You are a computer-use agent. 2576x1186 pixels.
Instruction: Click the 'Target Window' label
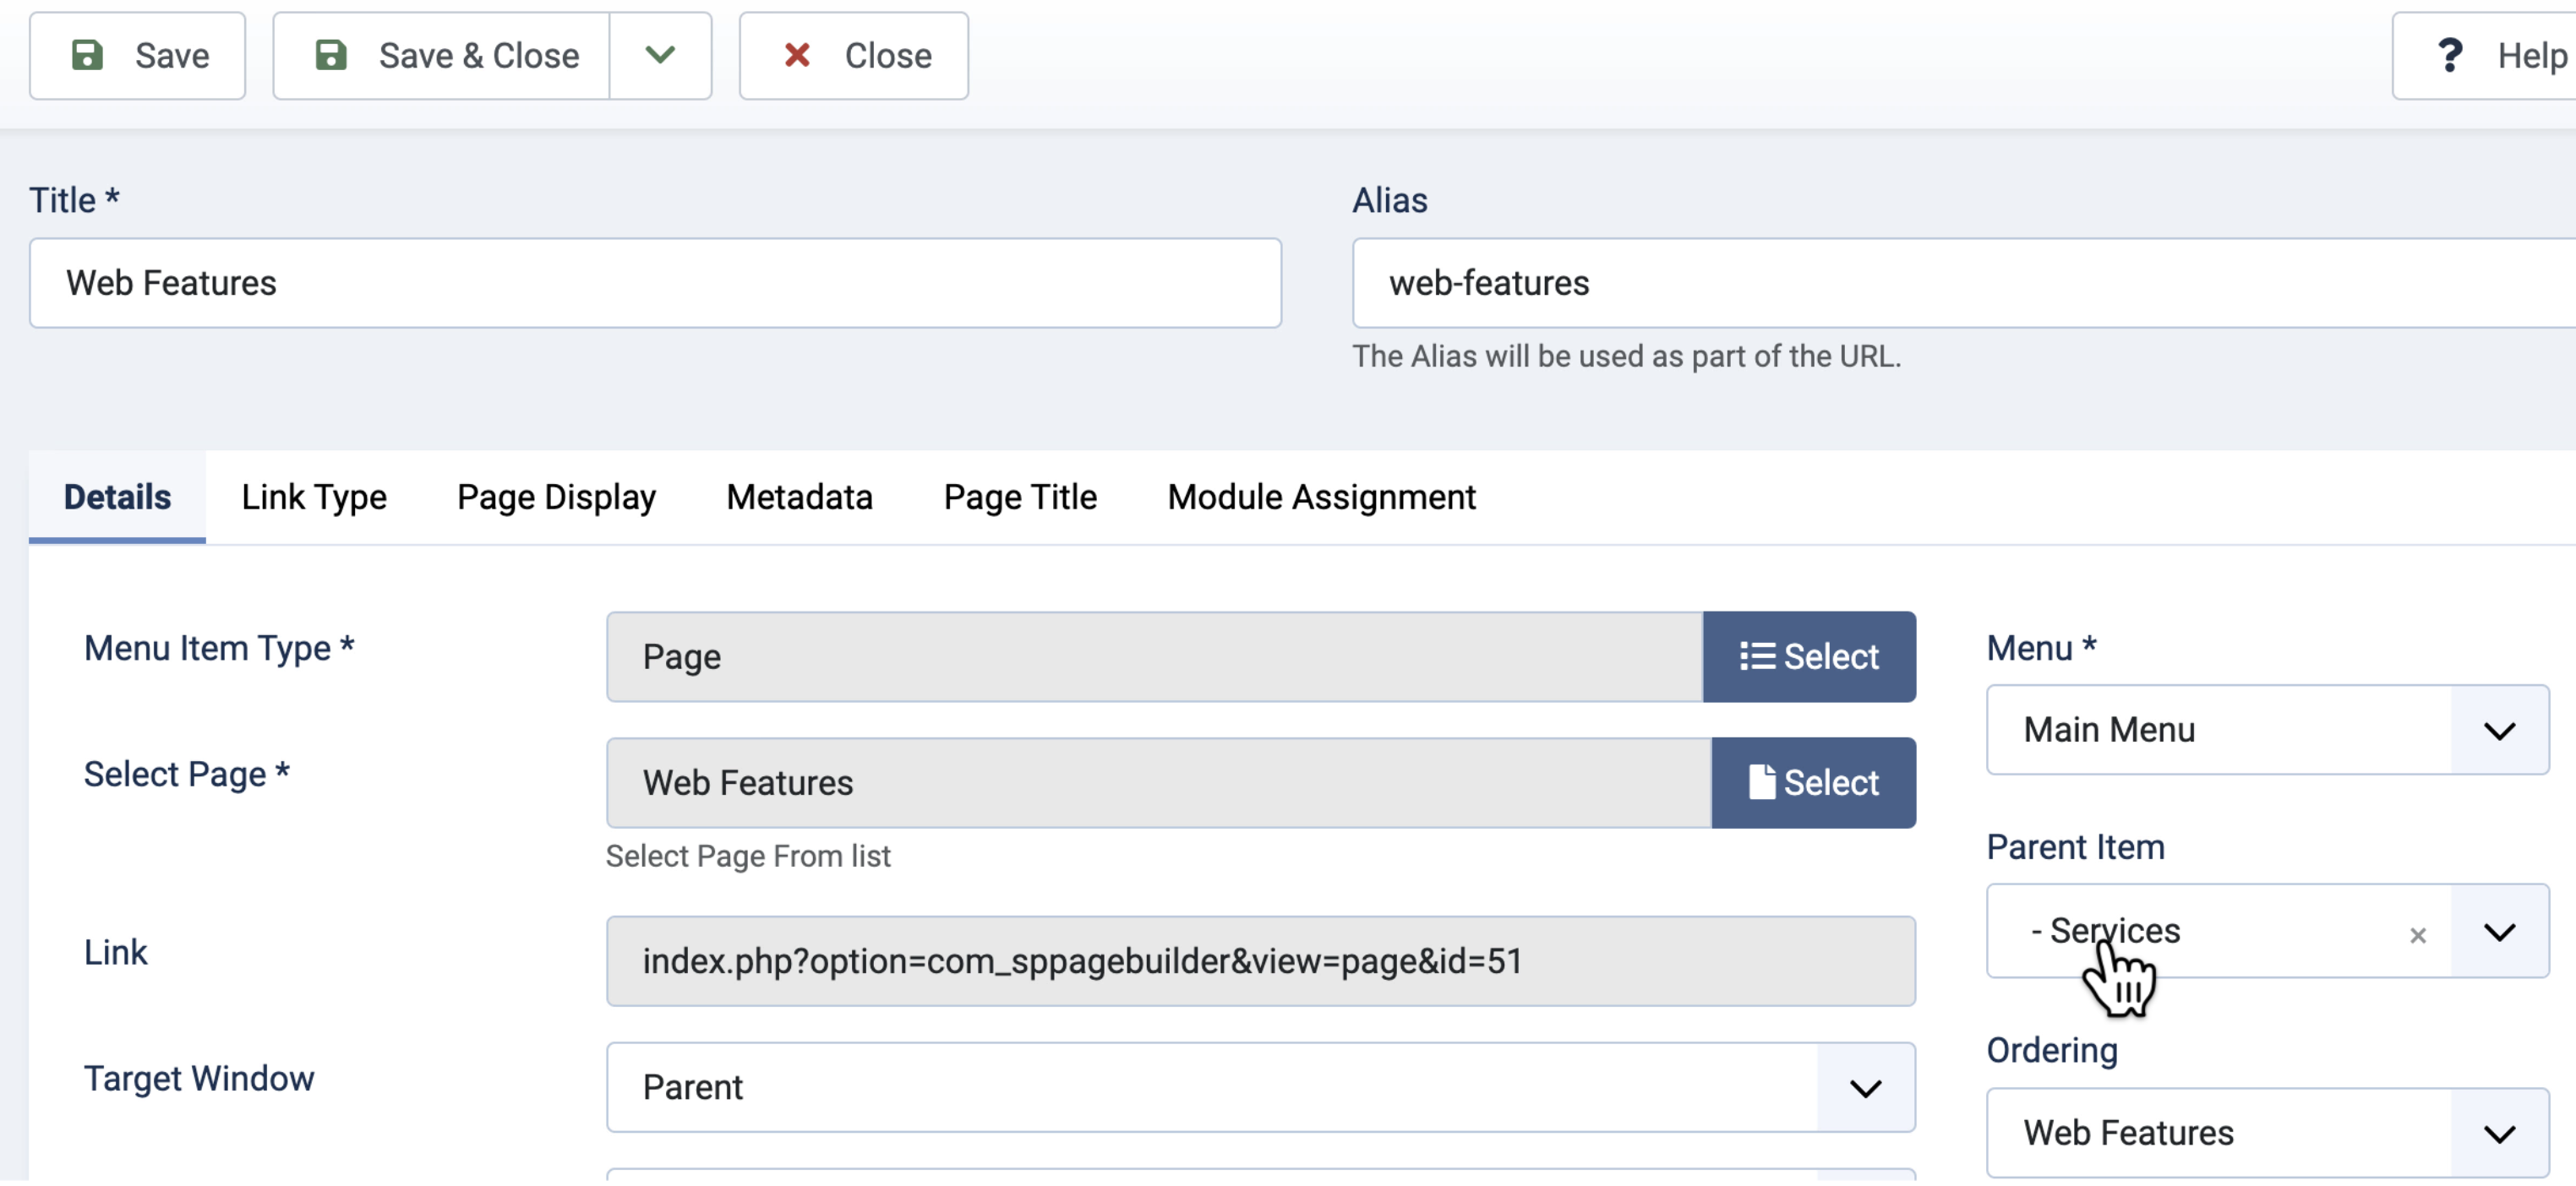199,1078
